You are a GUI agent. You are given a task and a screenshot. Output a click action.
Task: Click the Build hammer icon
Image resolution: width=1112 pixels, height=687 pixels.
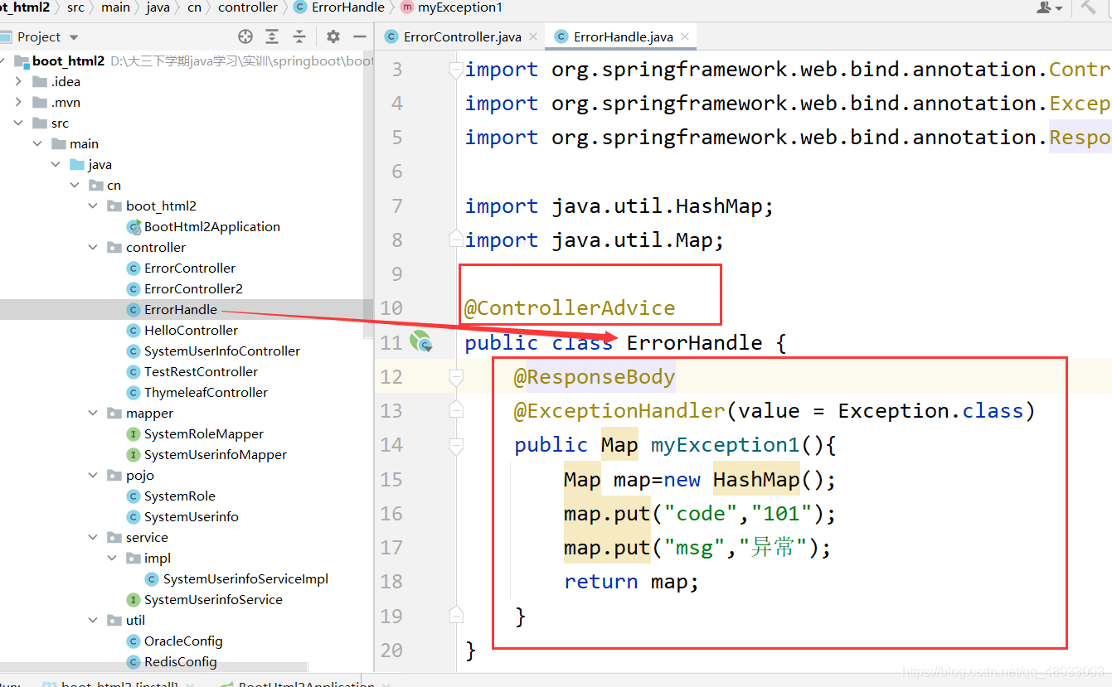click(x=1089, y=7)
